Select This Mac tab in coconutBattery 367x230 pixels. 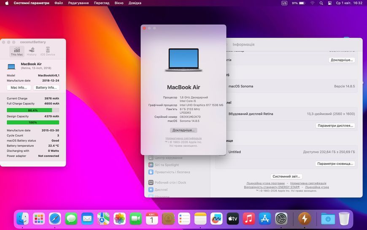click(17, 51)
